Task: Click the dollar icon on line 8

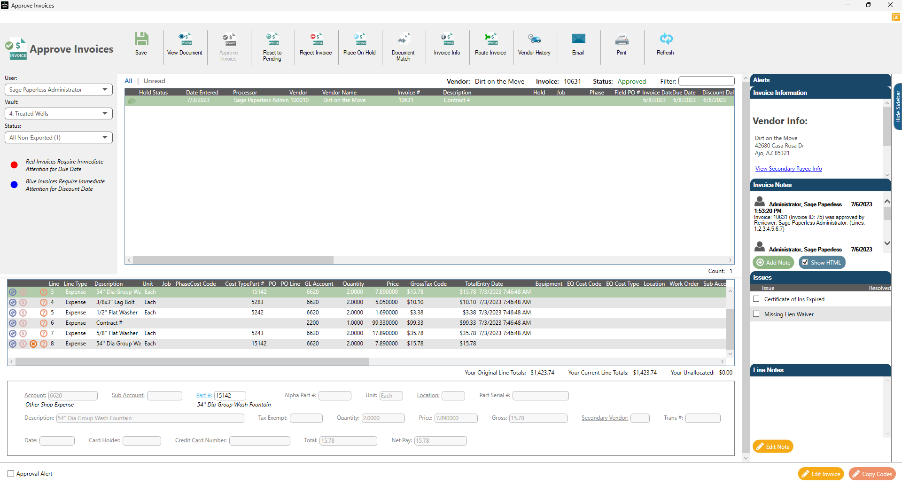Action: click(x=23, y=344)
